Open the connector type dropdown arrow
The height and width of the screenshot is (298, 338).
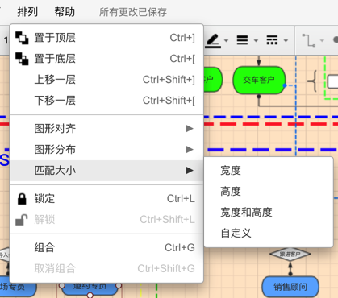322,41
